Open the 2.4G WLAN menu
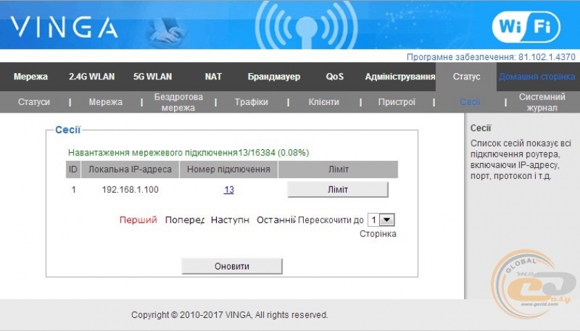This screenshot has height=331, width=580. click(x=92, y=77)
